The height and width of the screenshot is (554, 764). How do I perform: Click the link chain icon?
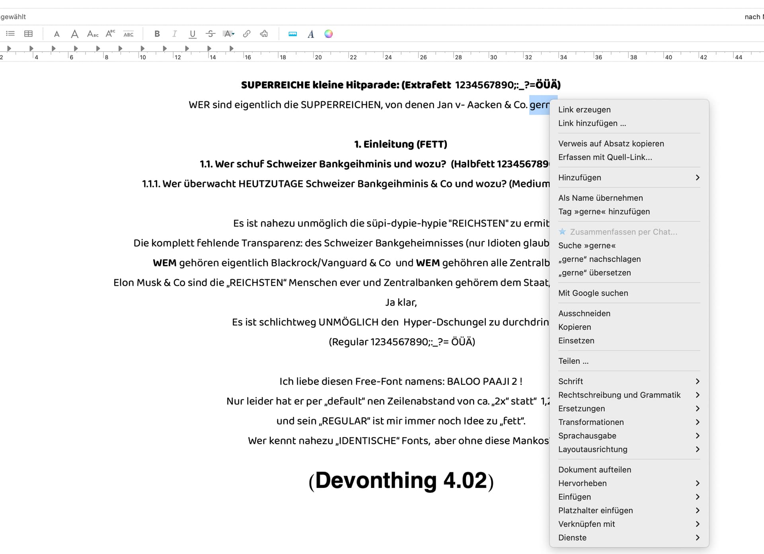tap(247, 34)
